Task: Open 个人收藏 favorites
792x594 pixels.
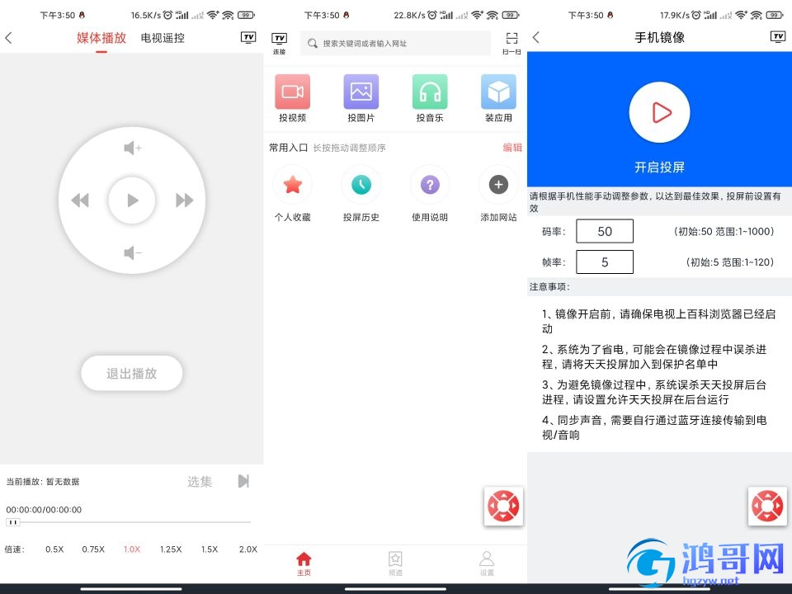Action: [x=292, y=193]
